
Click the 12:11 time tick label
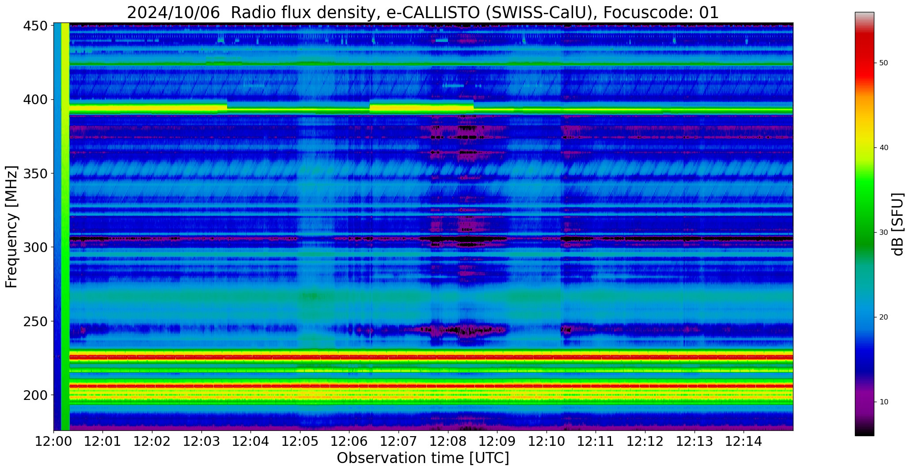coord(596,441)
